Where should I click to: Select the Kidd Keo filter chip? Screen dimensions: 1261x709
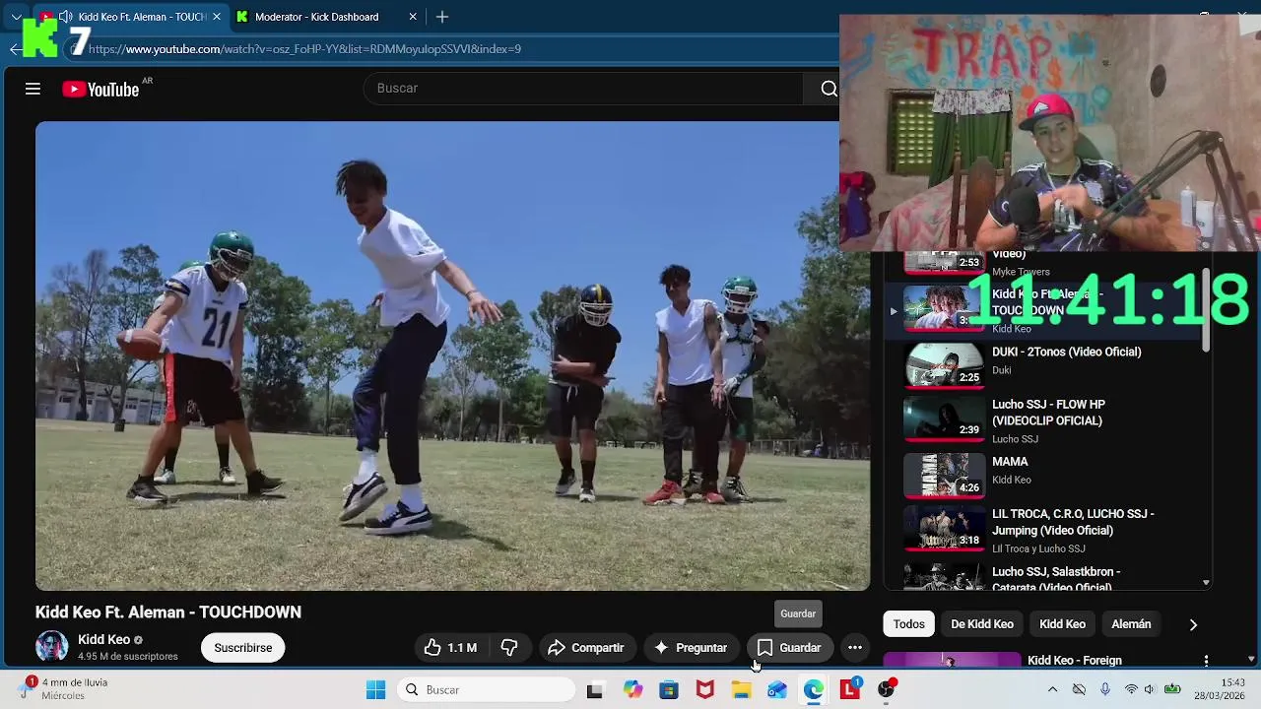[x=1062, y=624]
